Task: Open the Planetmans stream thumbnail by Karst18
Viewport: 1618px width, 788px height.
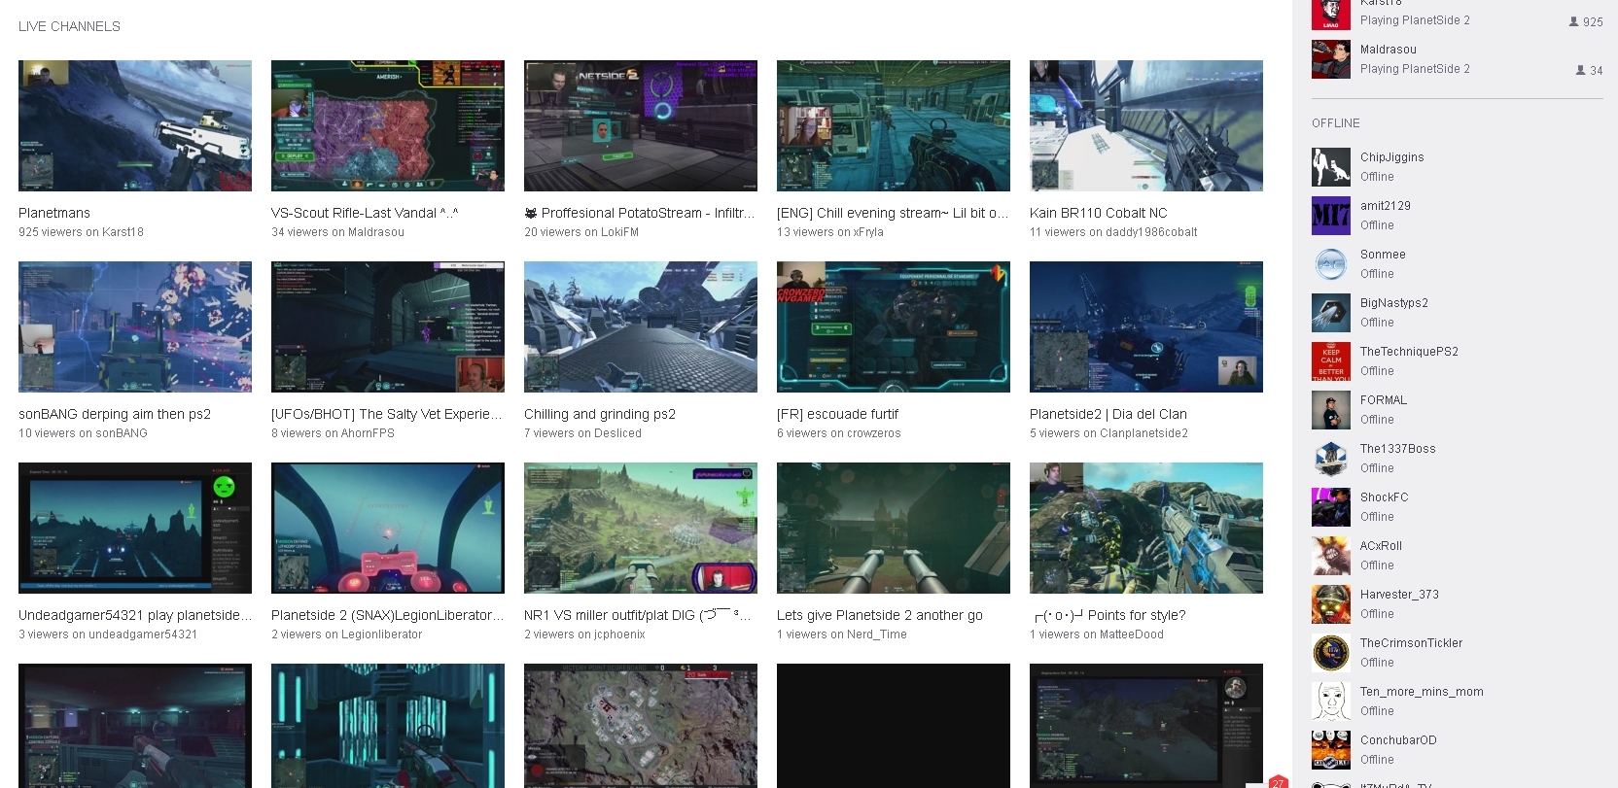Action: 135,125
